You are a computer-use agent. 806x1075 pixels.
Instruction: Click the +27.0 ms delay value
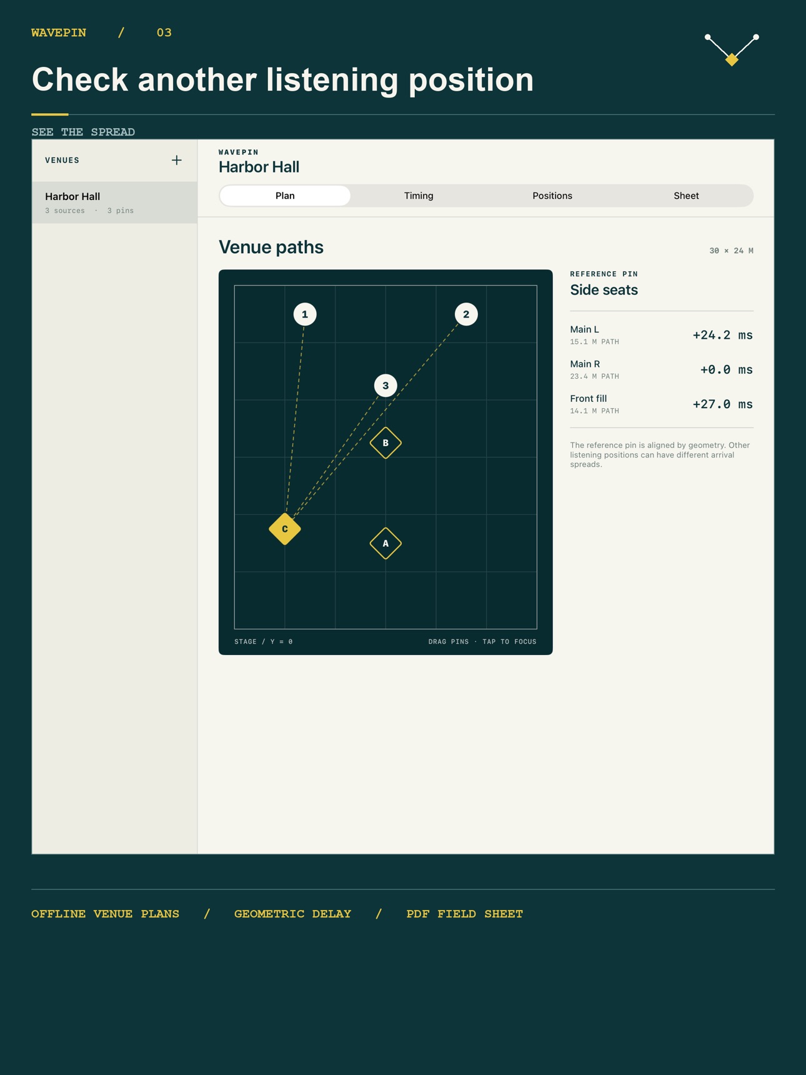722,404
